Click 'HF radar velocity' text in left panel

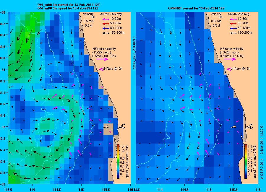104,49
